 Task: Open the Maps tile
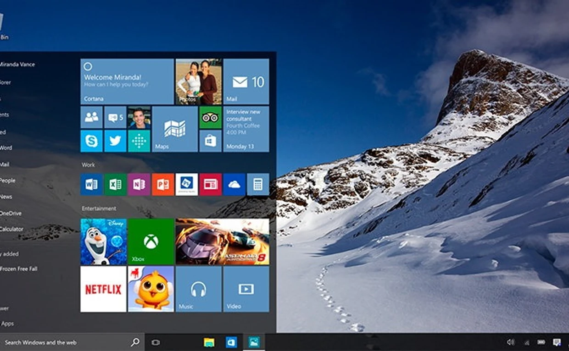tap(175, 129)
